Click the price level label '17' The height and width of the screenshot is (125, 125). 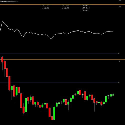pos(119,53)
